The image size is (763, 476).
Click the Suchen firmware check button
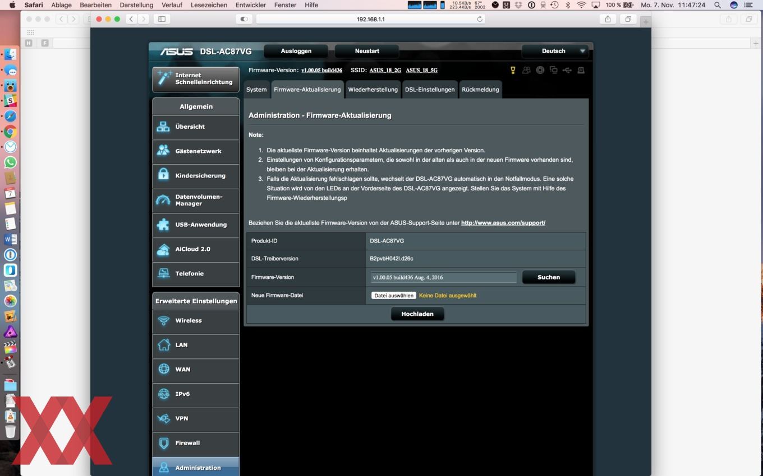[549, 277]
